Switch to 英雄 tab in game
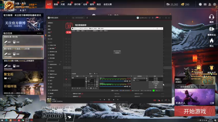Viewport: 218px width, 122px height. click(56, 4)
